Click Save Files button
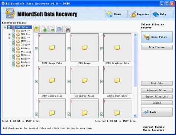This screenshot has width=176, height=135. coord(157,37)
